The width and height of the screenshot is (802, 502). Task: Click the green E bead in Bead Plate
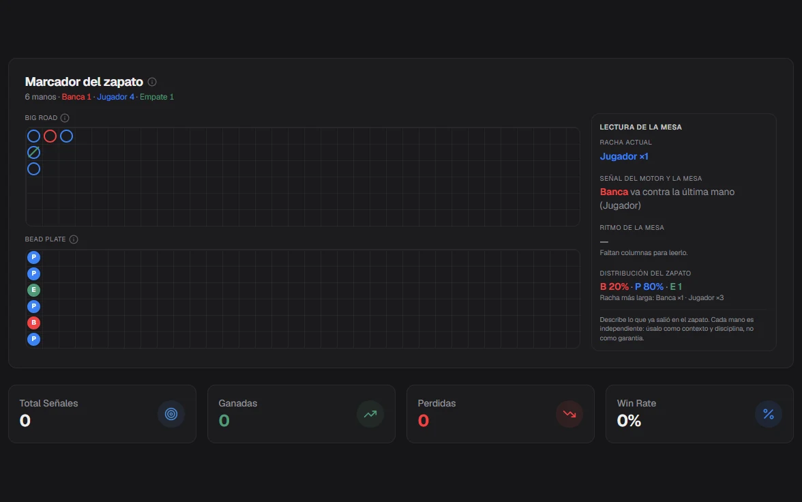click(x=34, y=290)
